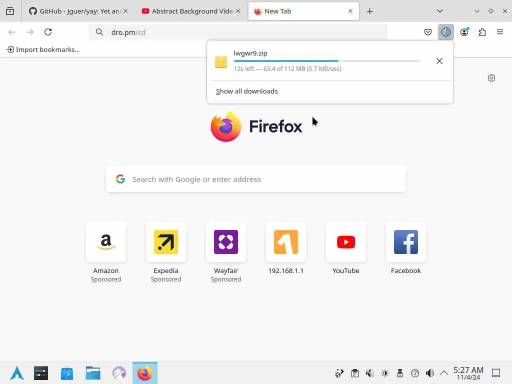Click the Amazon Sponsored label
This screenshot has width=512, height=384.
[106, 279]
